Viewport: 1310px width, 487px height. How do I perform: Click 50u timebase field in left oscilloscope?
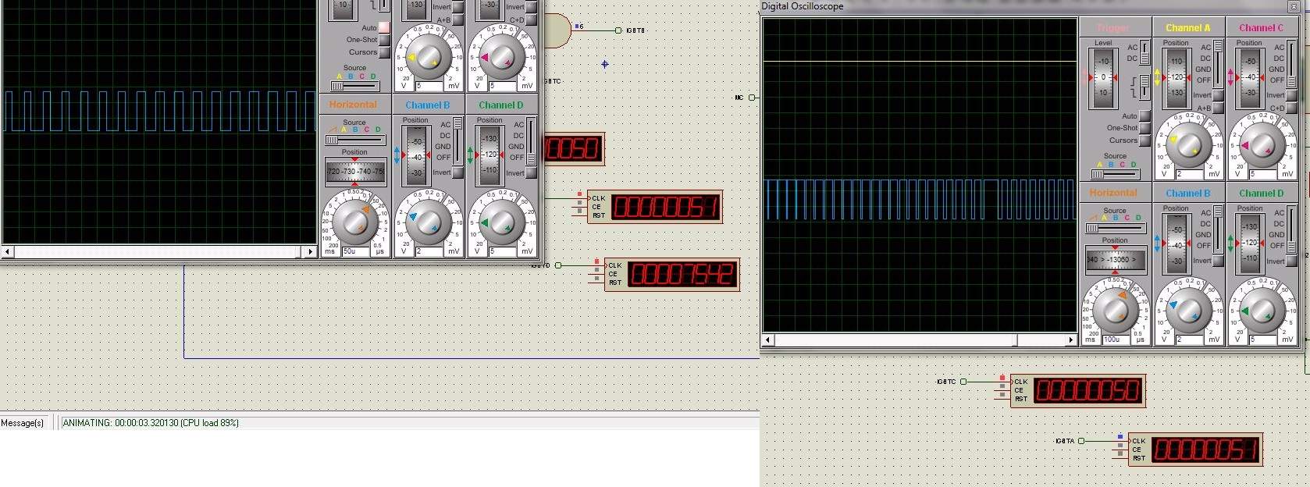pyautogui.click(x=356, y=251)
